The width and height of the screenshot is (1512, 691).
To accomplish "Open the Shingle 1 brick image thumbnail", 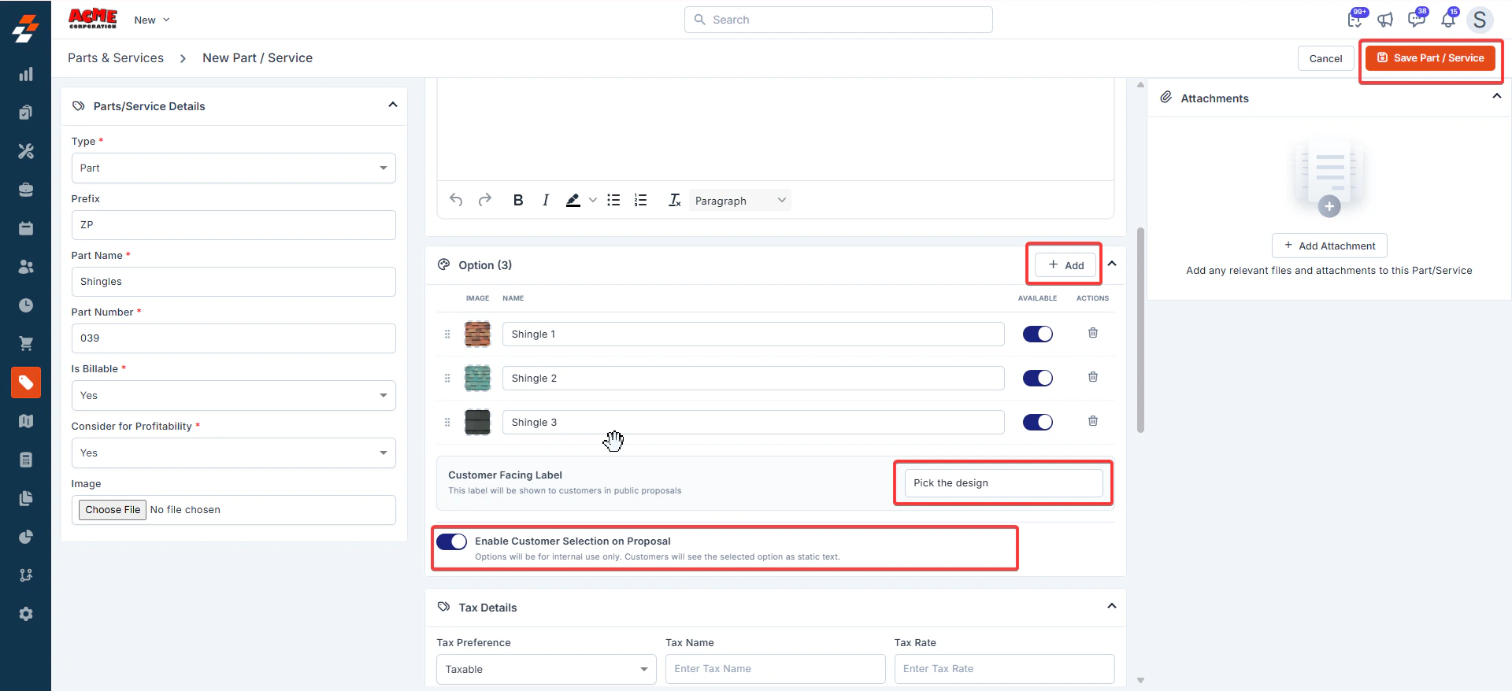I will pyautogui.click(x=477, y=334).
